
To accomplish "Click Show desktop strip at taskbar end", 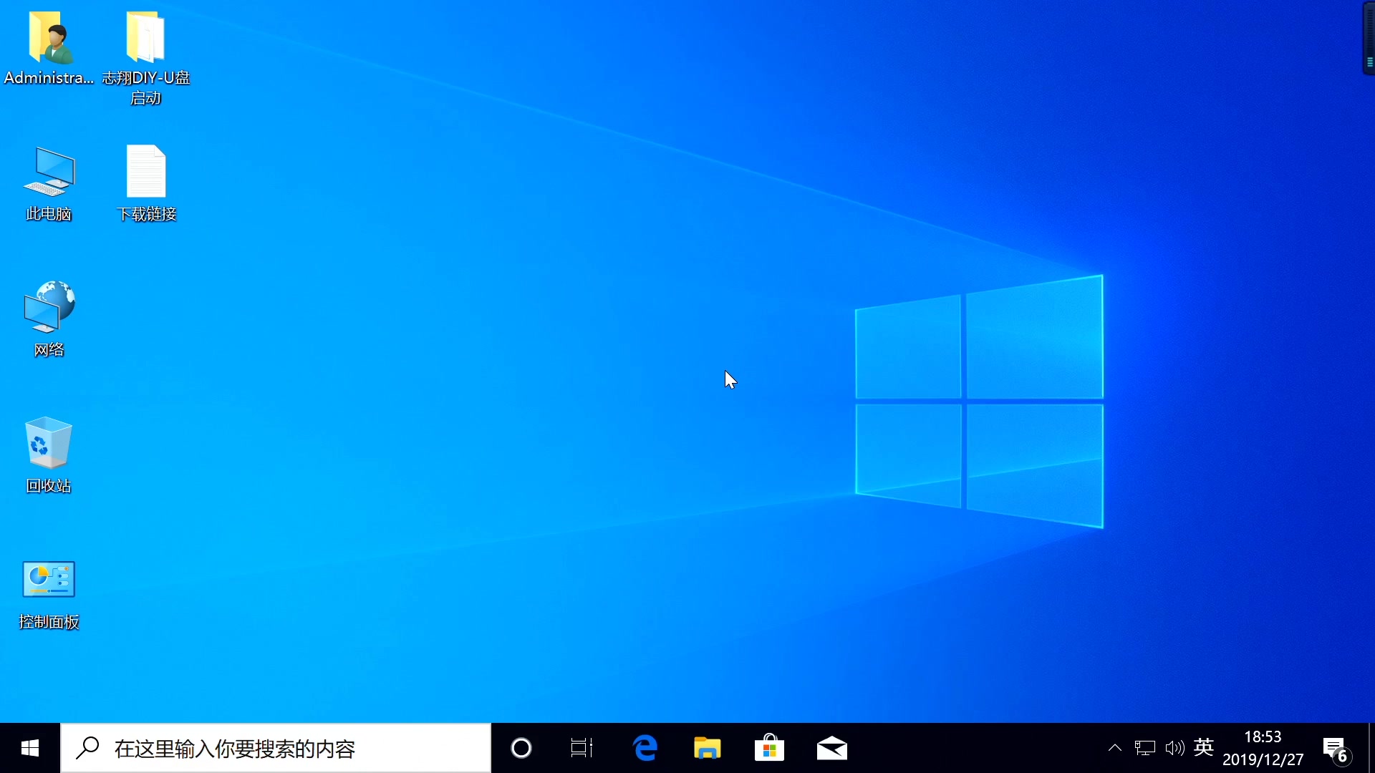I will pos(1371,748).
